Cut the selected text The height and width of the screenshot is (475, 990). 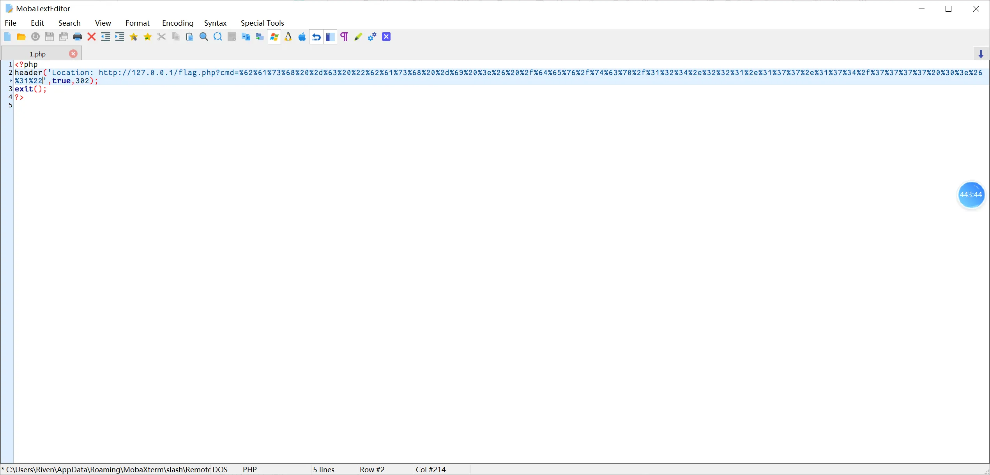[161, 37]
